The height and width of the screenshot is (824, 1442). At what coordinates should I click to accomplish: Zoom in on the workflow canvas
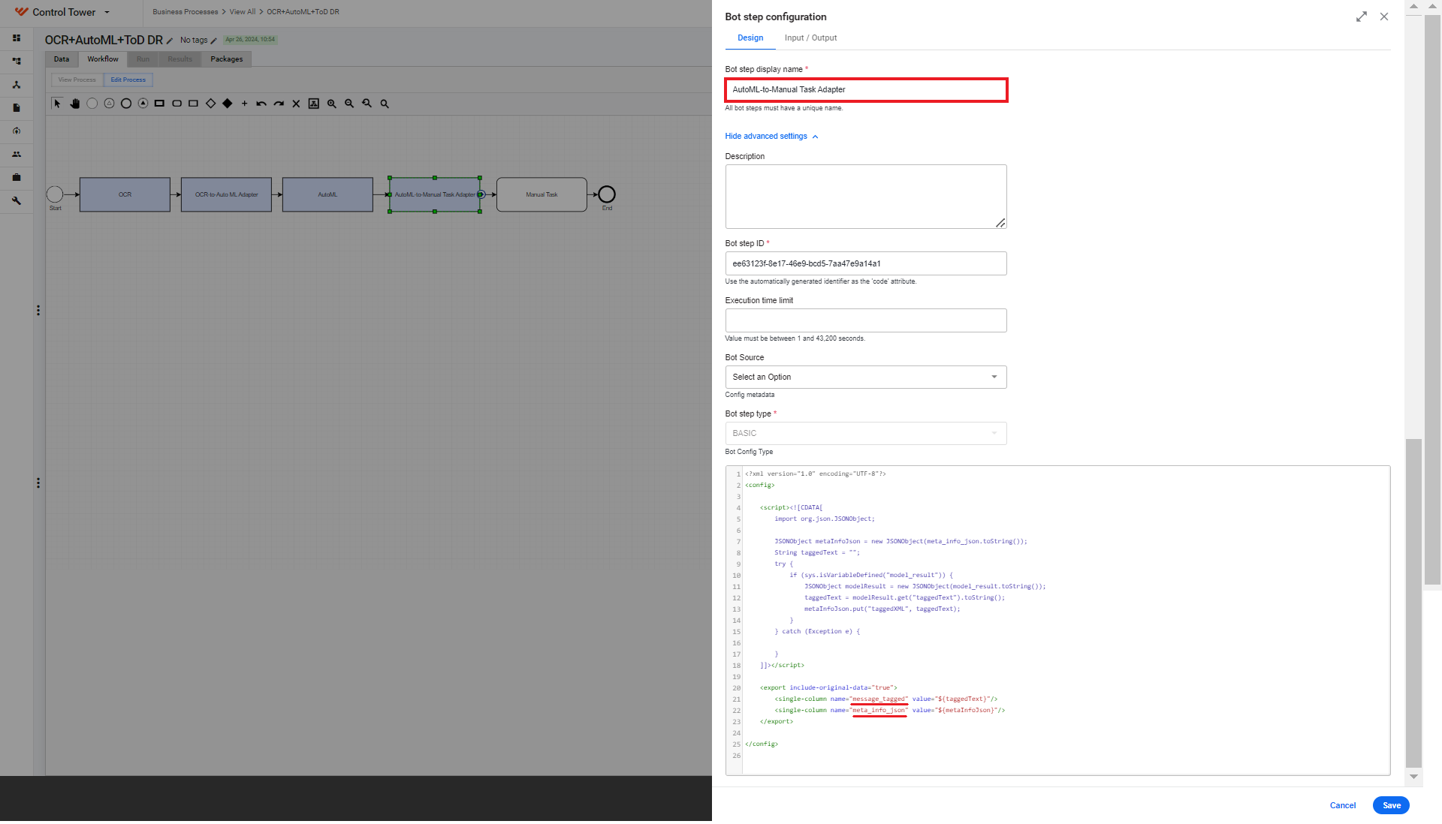point(332,104)
